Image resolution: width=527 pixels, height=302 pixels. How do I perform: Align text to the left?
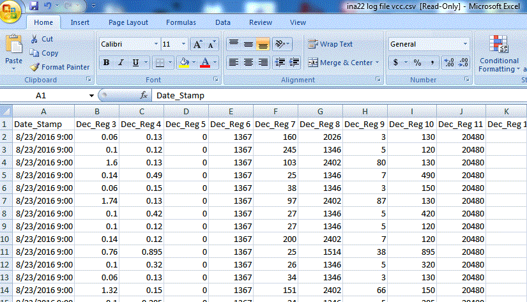coord(234,63)
